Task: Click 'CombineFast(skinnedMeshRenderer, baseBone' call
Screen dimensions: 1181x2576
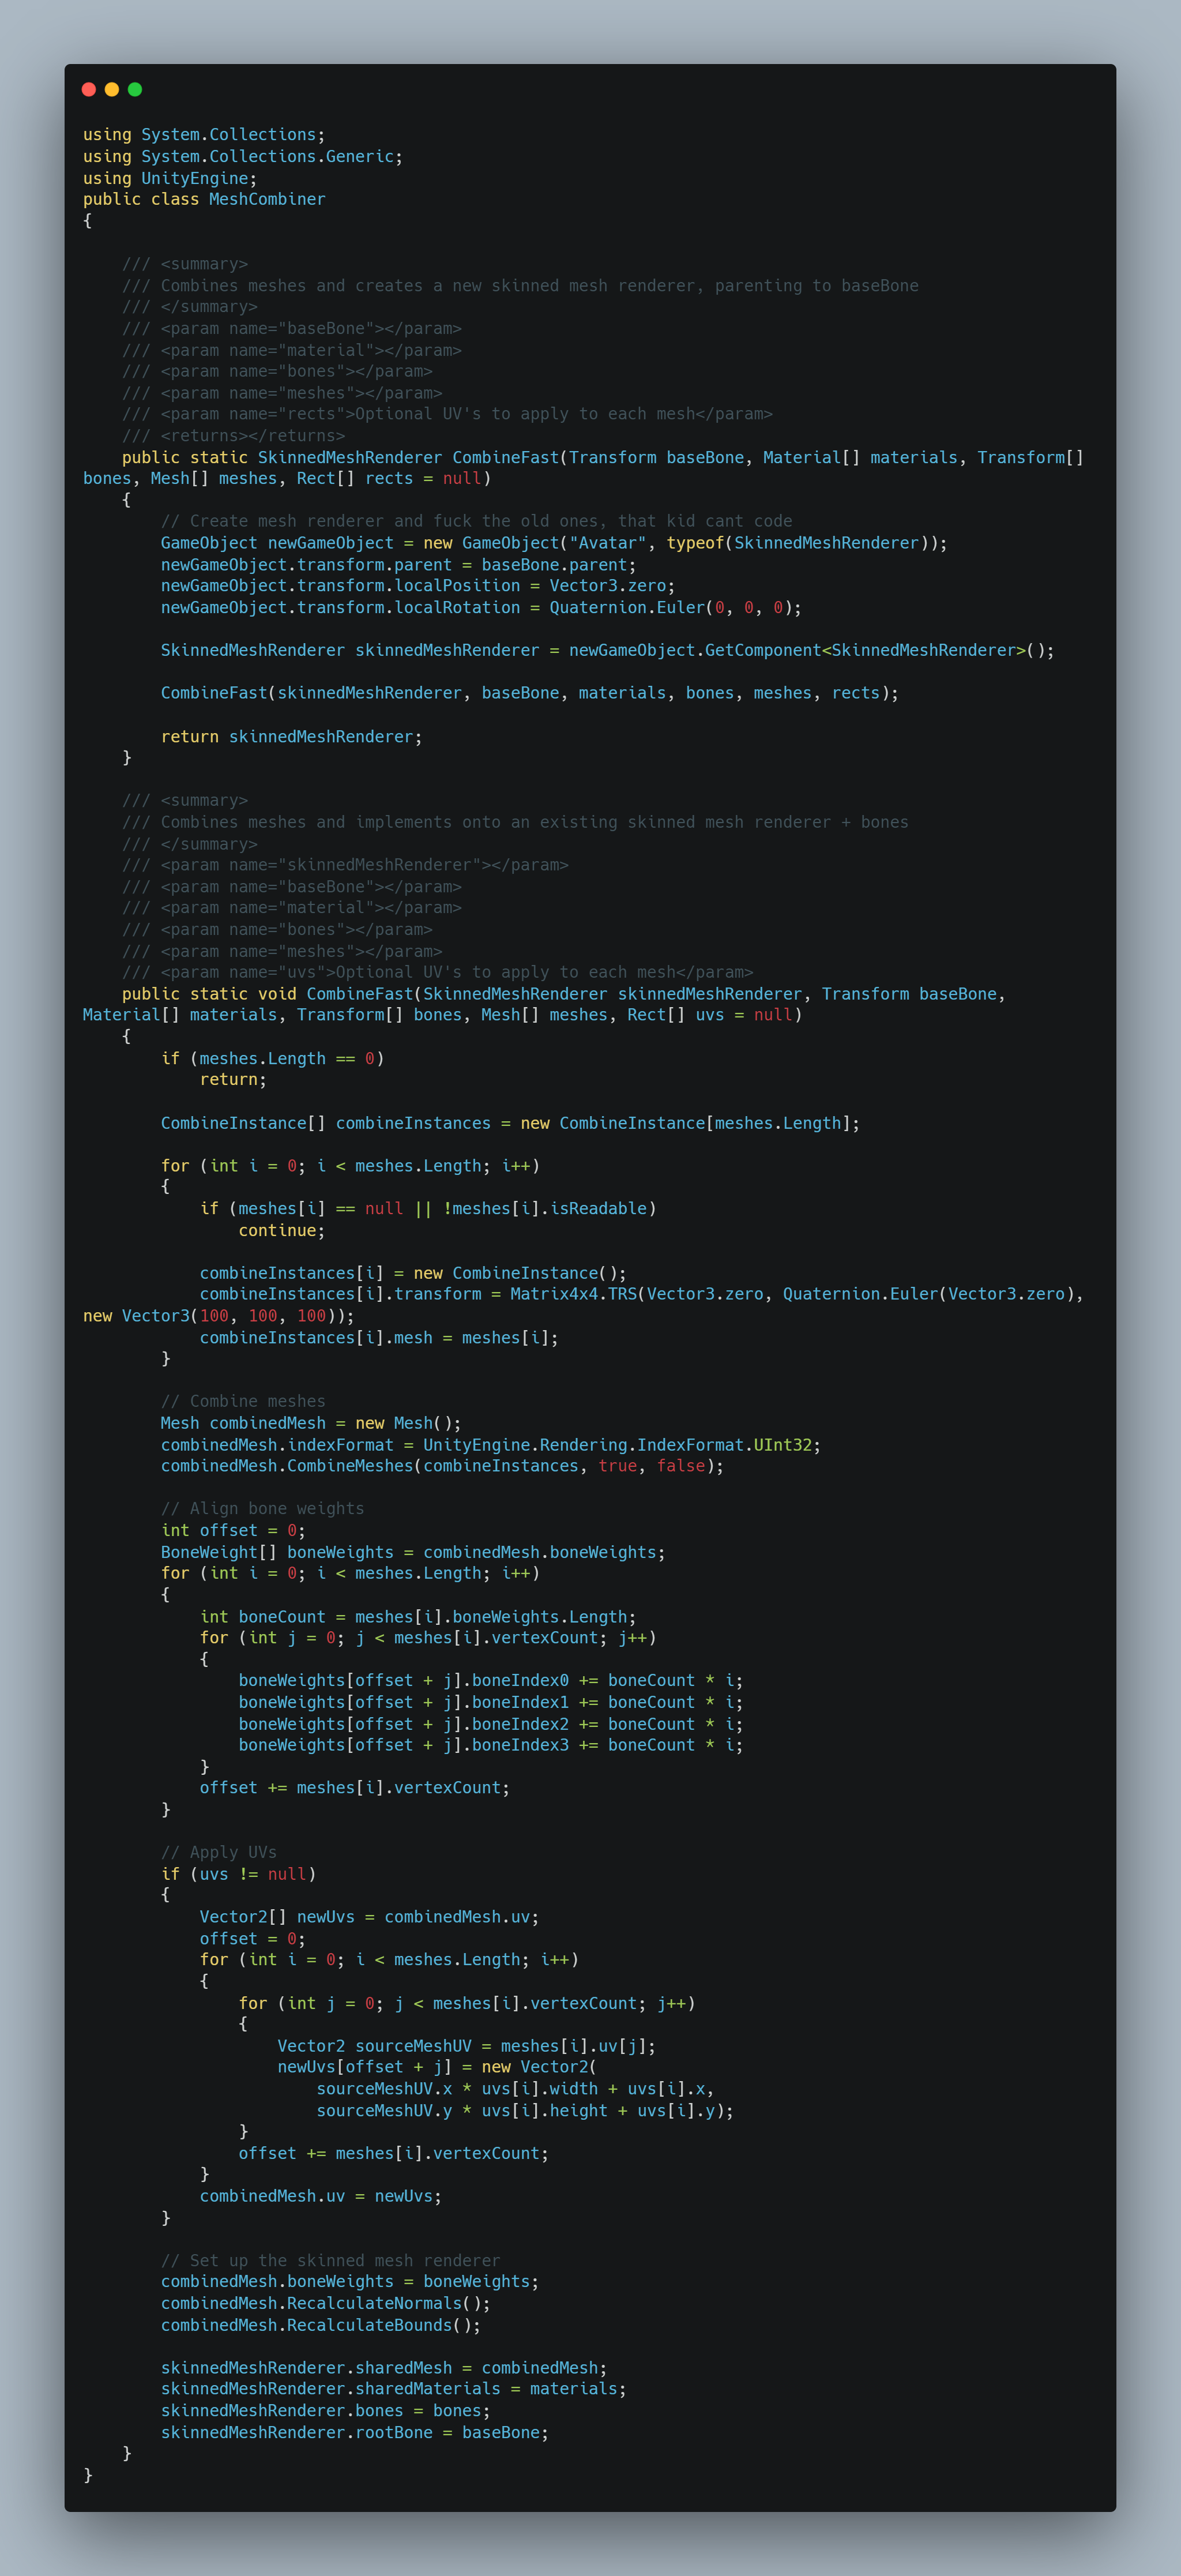Action: (x=530, y=693)
